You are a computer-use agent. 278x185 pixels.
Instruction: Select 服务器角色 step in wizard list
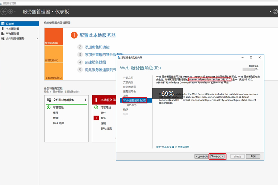pyautogui.click(x=129, y=91)
